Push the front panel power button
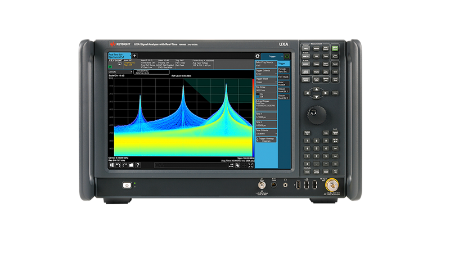450x253 pixels. [127, 186]
